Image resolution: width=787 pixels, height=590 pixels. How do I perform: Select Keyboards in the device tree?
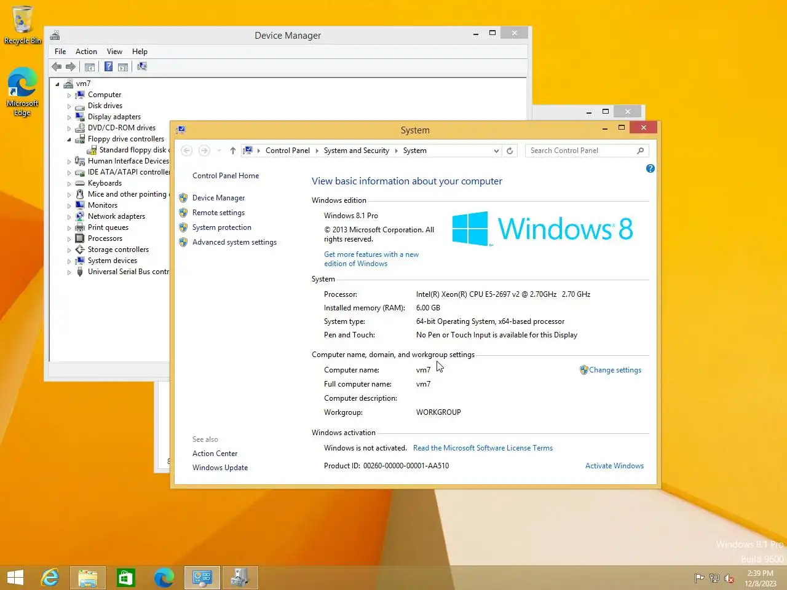[x=105, y=183]
